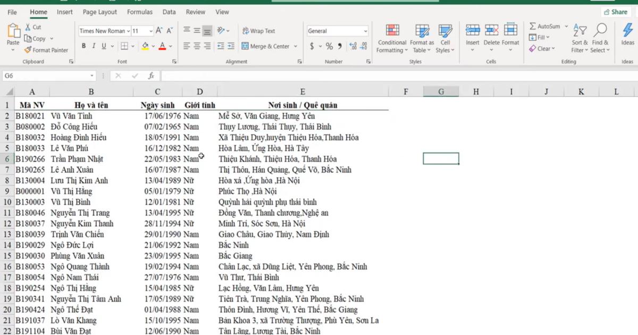Open Conditional Formatting options

tap(392, 37)
